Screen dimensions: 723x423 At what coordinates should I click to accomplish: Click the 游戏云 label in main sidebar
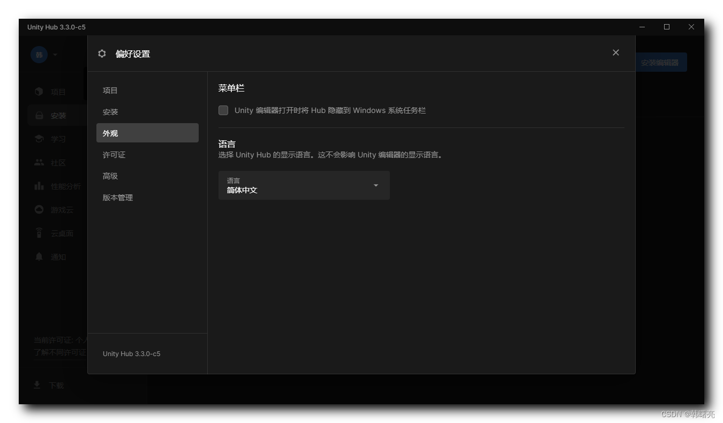(x=62, y=210)
